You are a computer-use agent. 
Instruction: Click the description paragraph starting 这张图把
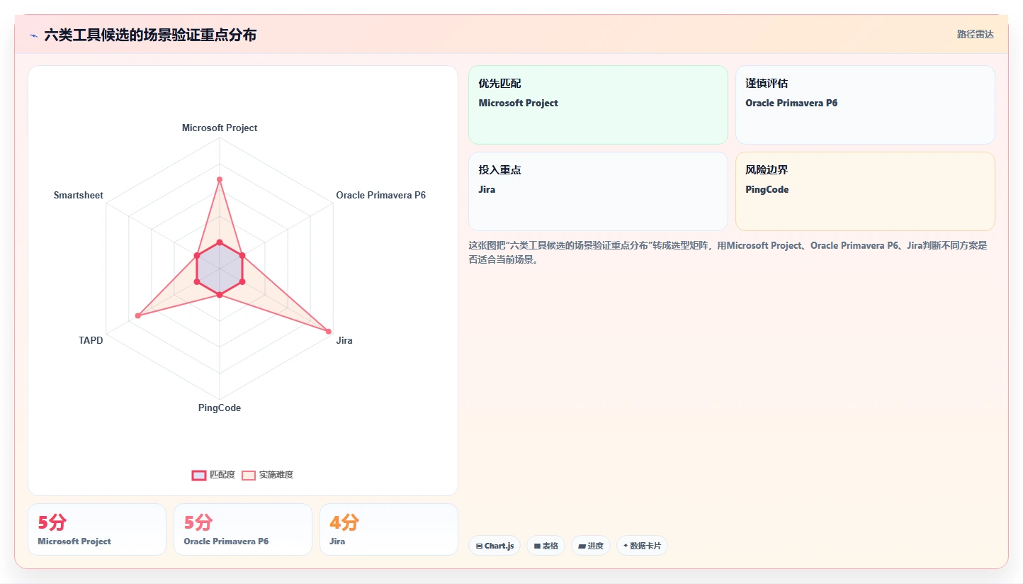point(728,252)
